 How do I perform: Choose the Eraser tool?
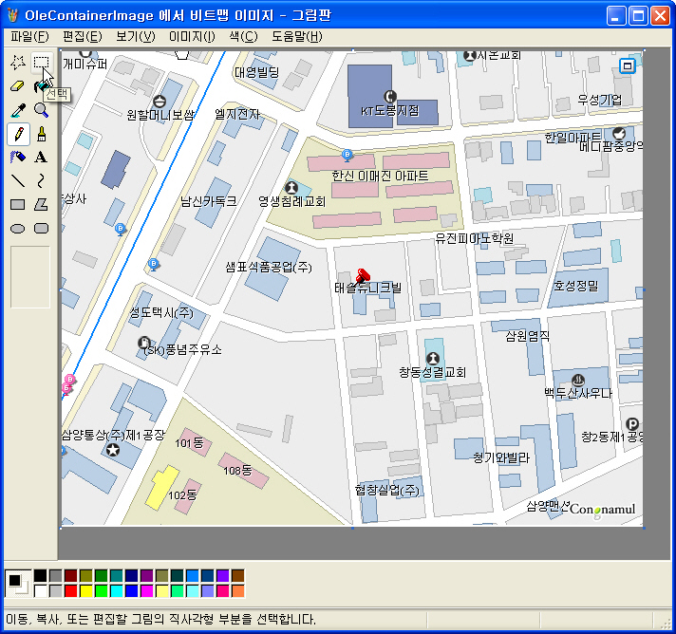click(18, 86)
